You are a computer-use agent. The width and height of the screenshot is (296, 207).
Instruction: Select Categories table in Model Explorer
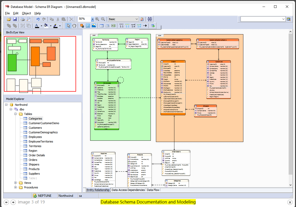(35, 119)
